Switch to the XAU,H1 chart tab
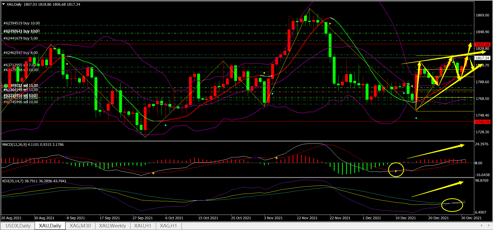The height and width of the screenshot is (230, 493). click(x=143, y=226)
